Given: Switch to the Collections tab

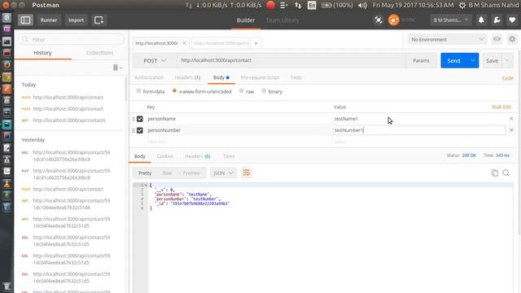Looking at the screenshot, I should click(x=99, y=53).
